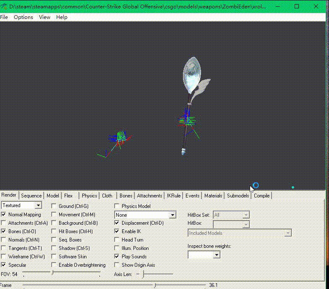
Task: Open the HitBox dropdown
Action: (231, 224)
